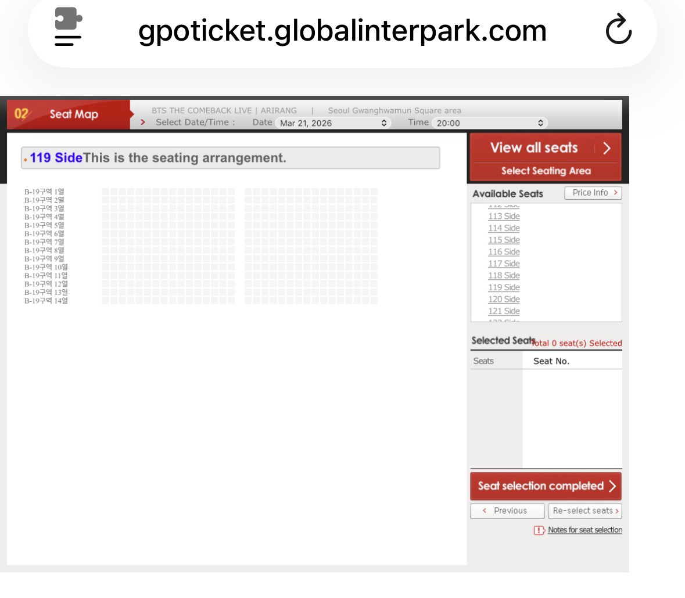The image size is (685, 598).
Task: Select 120 Side seating area
Action: (504, 300)
